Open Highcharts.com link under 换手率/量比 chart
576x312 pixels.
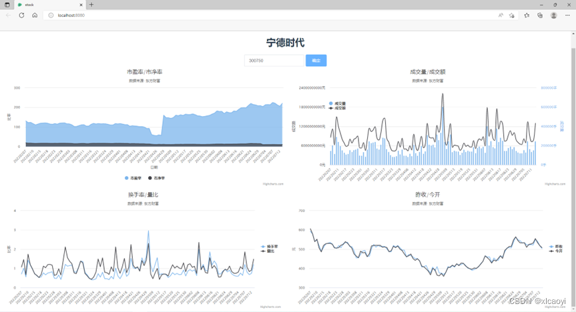click(270, 307)
